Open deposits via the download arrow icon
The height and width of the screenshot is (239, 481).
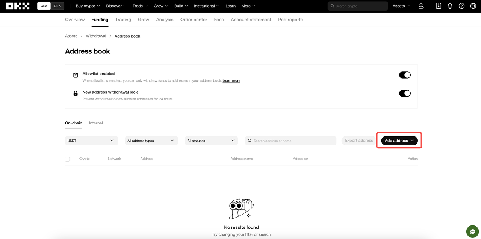pos(438,6)
